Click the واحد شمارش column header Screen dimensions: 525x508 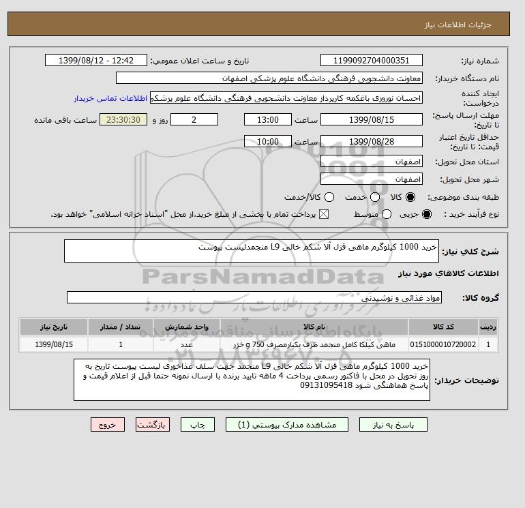(x=187, y=327)
